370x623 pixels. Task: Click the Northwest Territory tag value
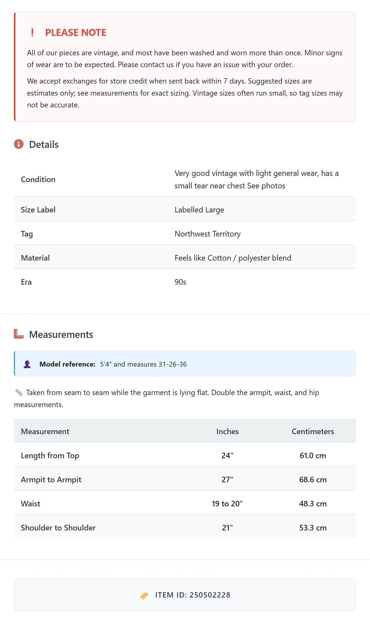click(208, 234)
